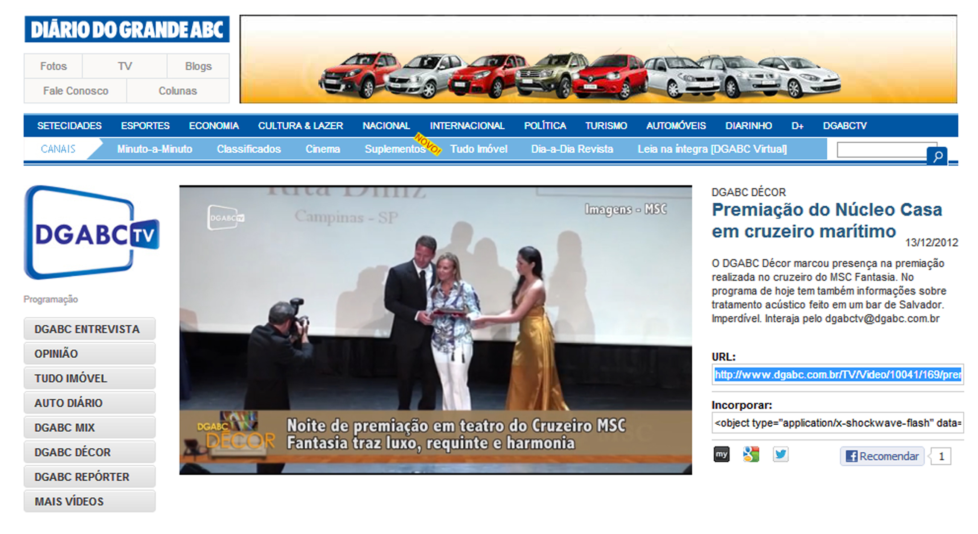Click the CANAIS label

coord(58,149)
